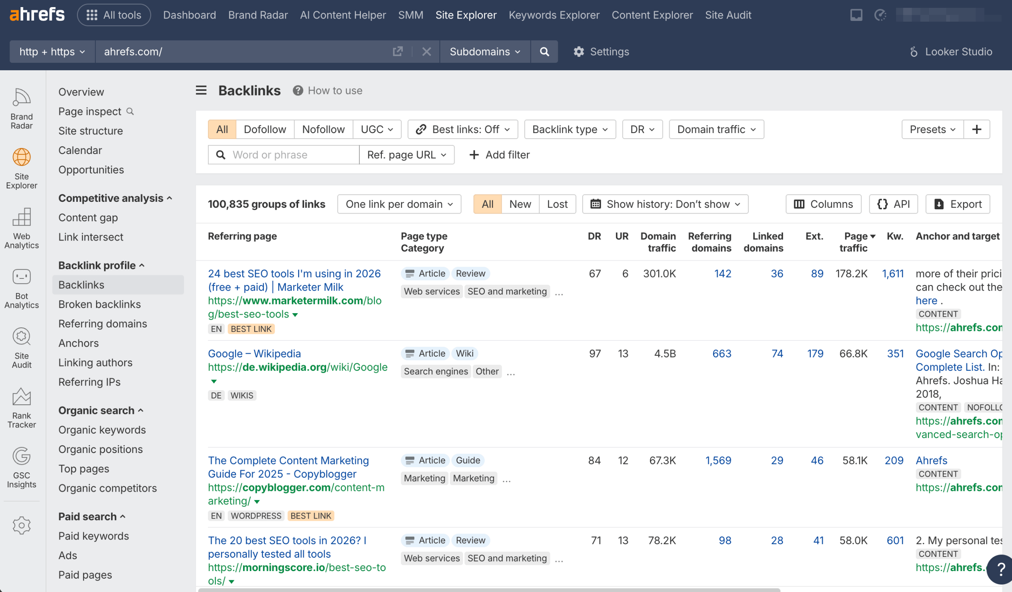Add new preset with plus button
The image size is (1012, 592).
(x=976, y=129)
